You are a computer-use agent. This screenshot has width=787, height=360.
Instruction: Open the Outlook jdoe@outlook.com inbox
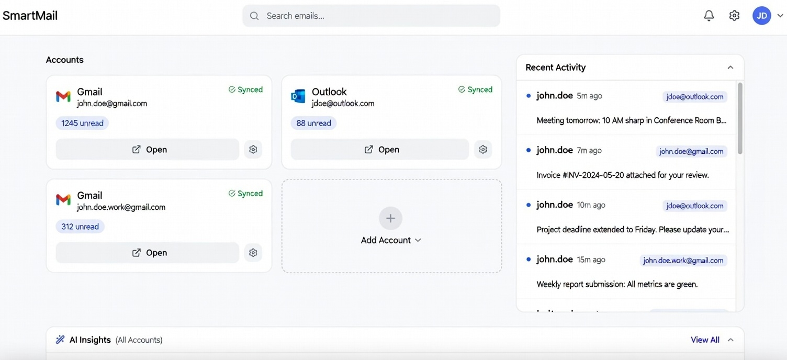coord(380,150)
